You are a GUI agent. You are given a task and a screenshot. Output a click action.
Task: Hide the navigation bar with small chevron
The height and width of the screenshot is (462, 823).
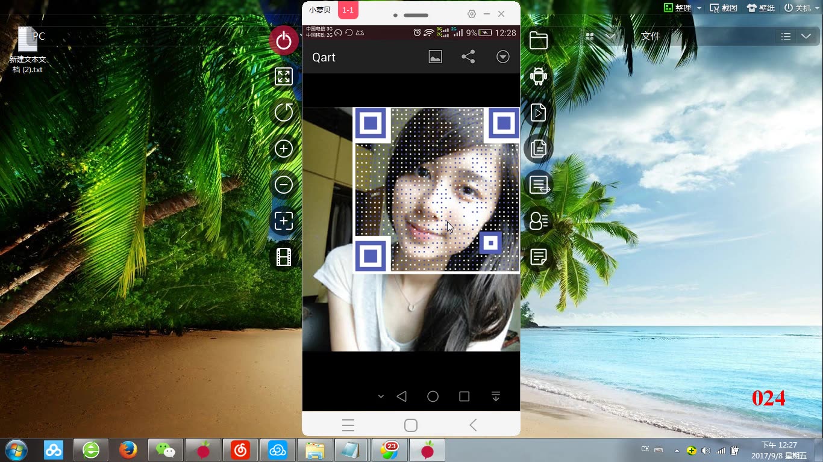pos(381,396)
